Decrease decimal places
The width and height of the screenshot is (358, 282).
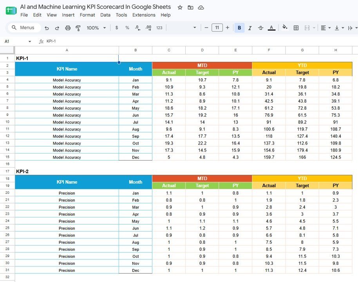click(137, 28)
